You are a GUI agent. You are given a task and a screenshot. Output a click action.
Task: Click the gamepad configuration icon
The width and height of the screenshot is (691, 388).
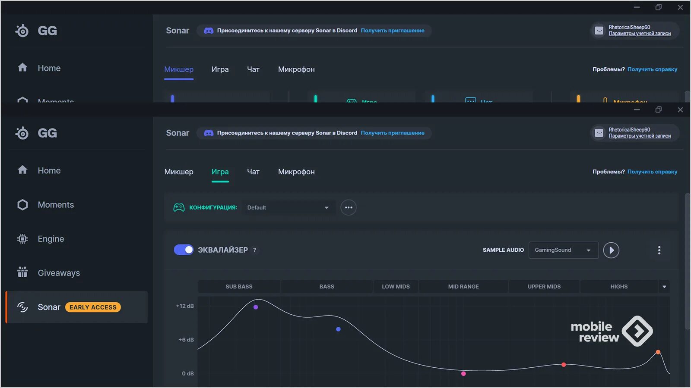tap(179, 208)
